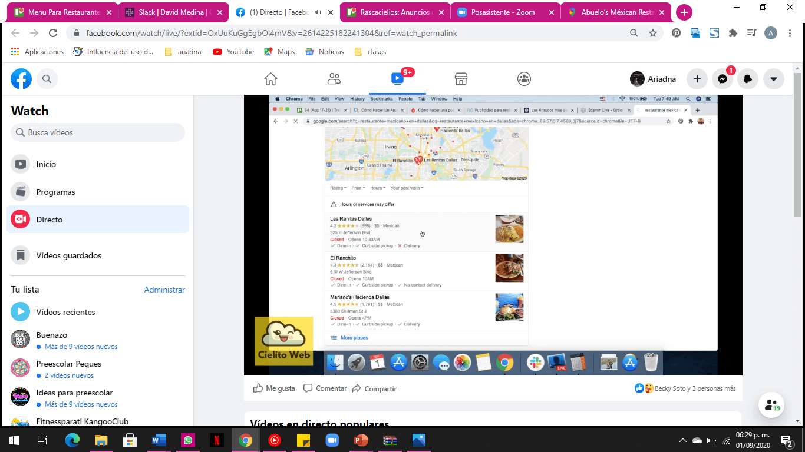The width and height of the screenshot is (805, 452).
Task: Open Preescolar Peques page
Action: pos(98,369)
